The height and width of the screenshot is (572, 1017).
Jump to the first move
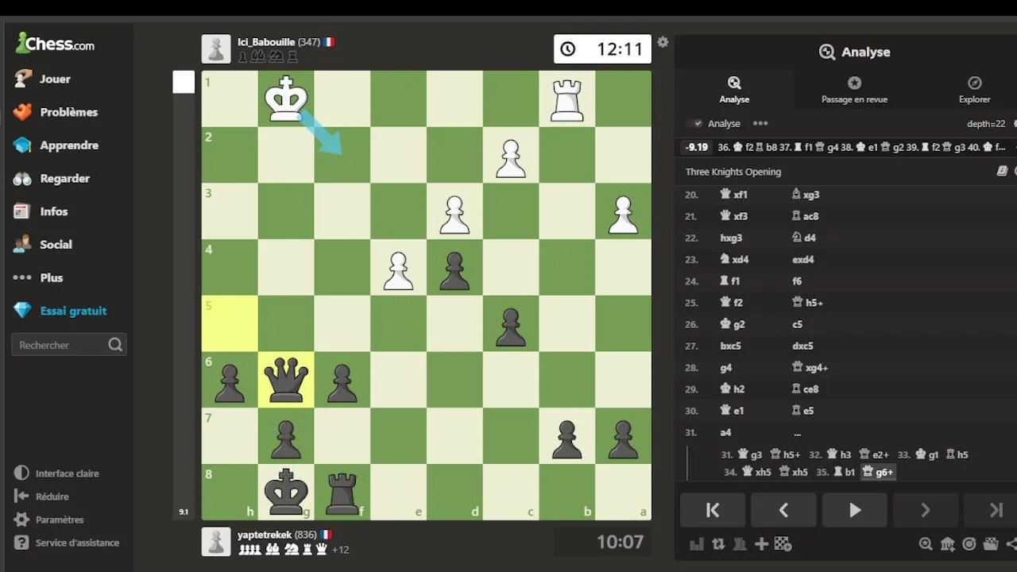coord(713,510)
